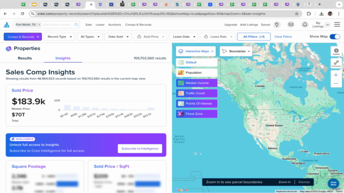This screenshot has width=344, height=193.
Task: Open Comps & Records in the top nav
Action: (138, 25)
